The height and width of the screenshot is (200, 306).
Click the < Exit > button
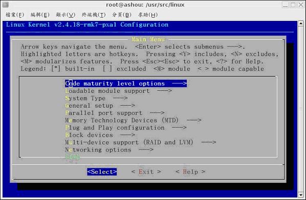[x=146, y=172]
